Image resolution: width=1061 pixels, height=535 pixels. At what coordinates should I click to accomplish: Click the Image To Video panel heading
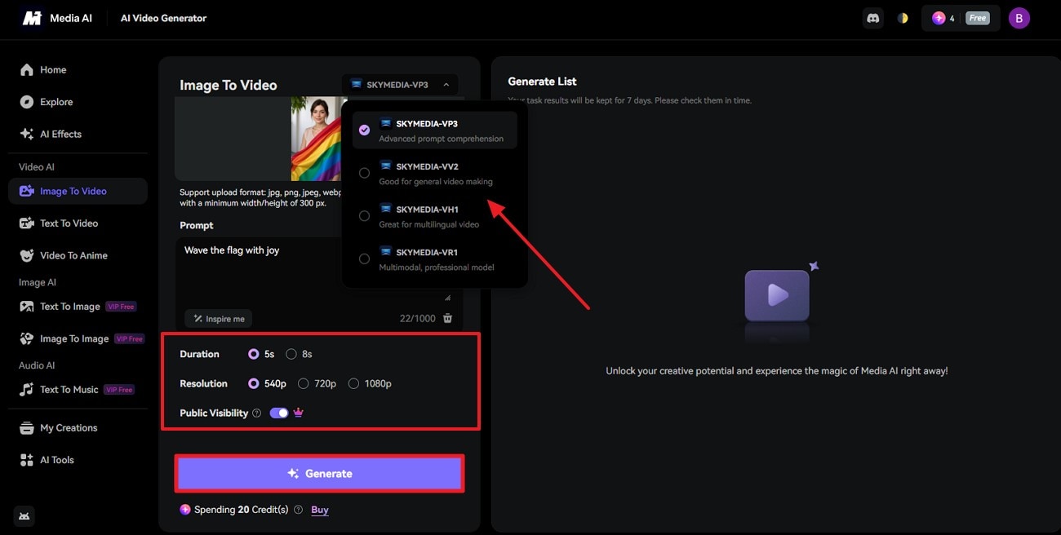(229, 85)
